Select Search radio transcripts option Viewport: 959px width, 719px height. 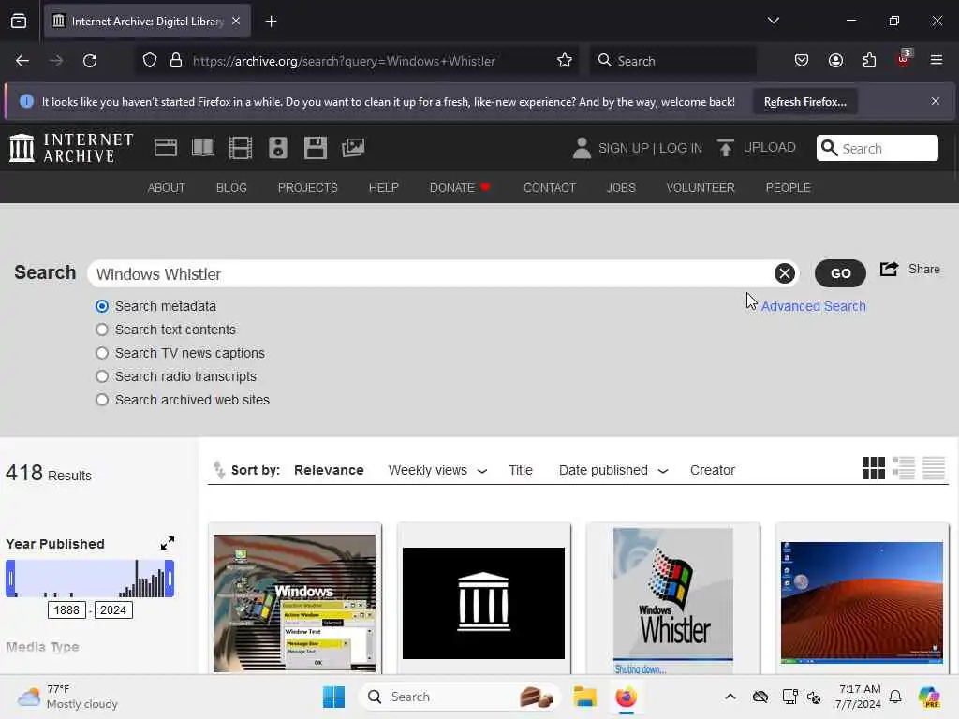[x=102, y=376]
